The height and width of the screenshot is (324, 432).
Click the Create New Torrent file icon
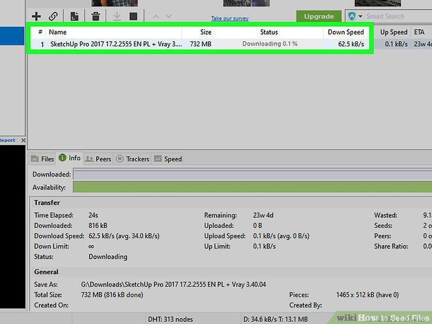(x=74, y=16)
